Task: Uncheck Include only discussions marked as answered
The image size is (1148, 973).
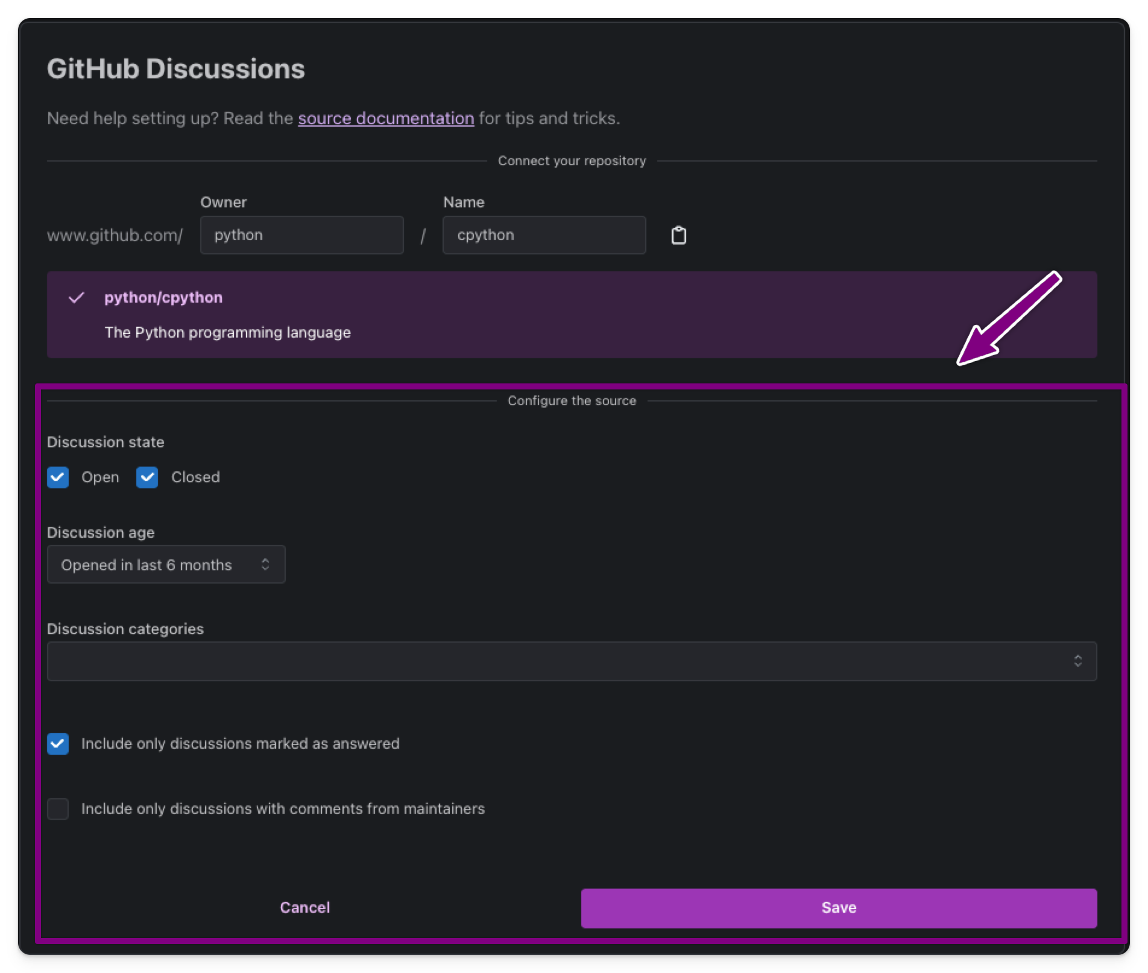Action: [58, 744]
